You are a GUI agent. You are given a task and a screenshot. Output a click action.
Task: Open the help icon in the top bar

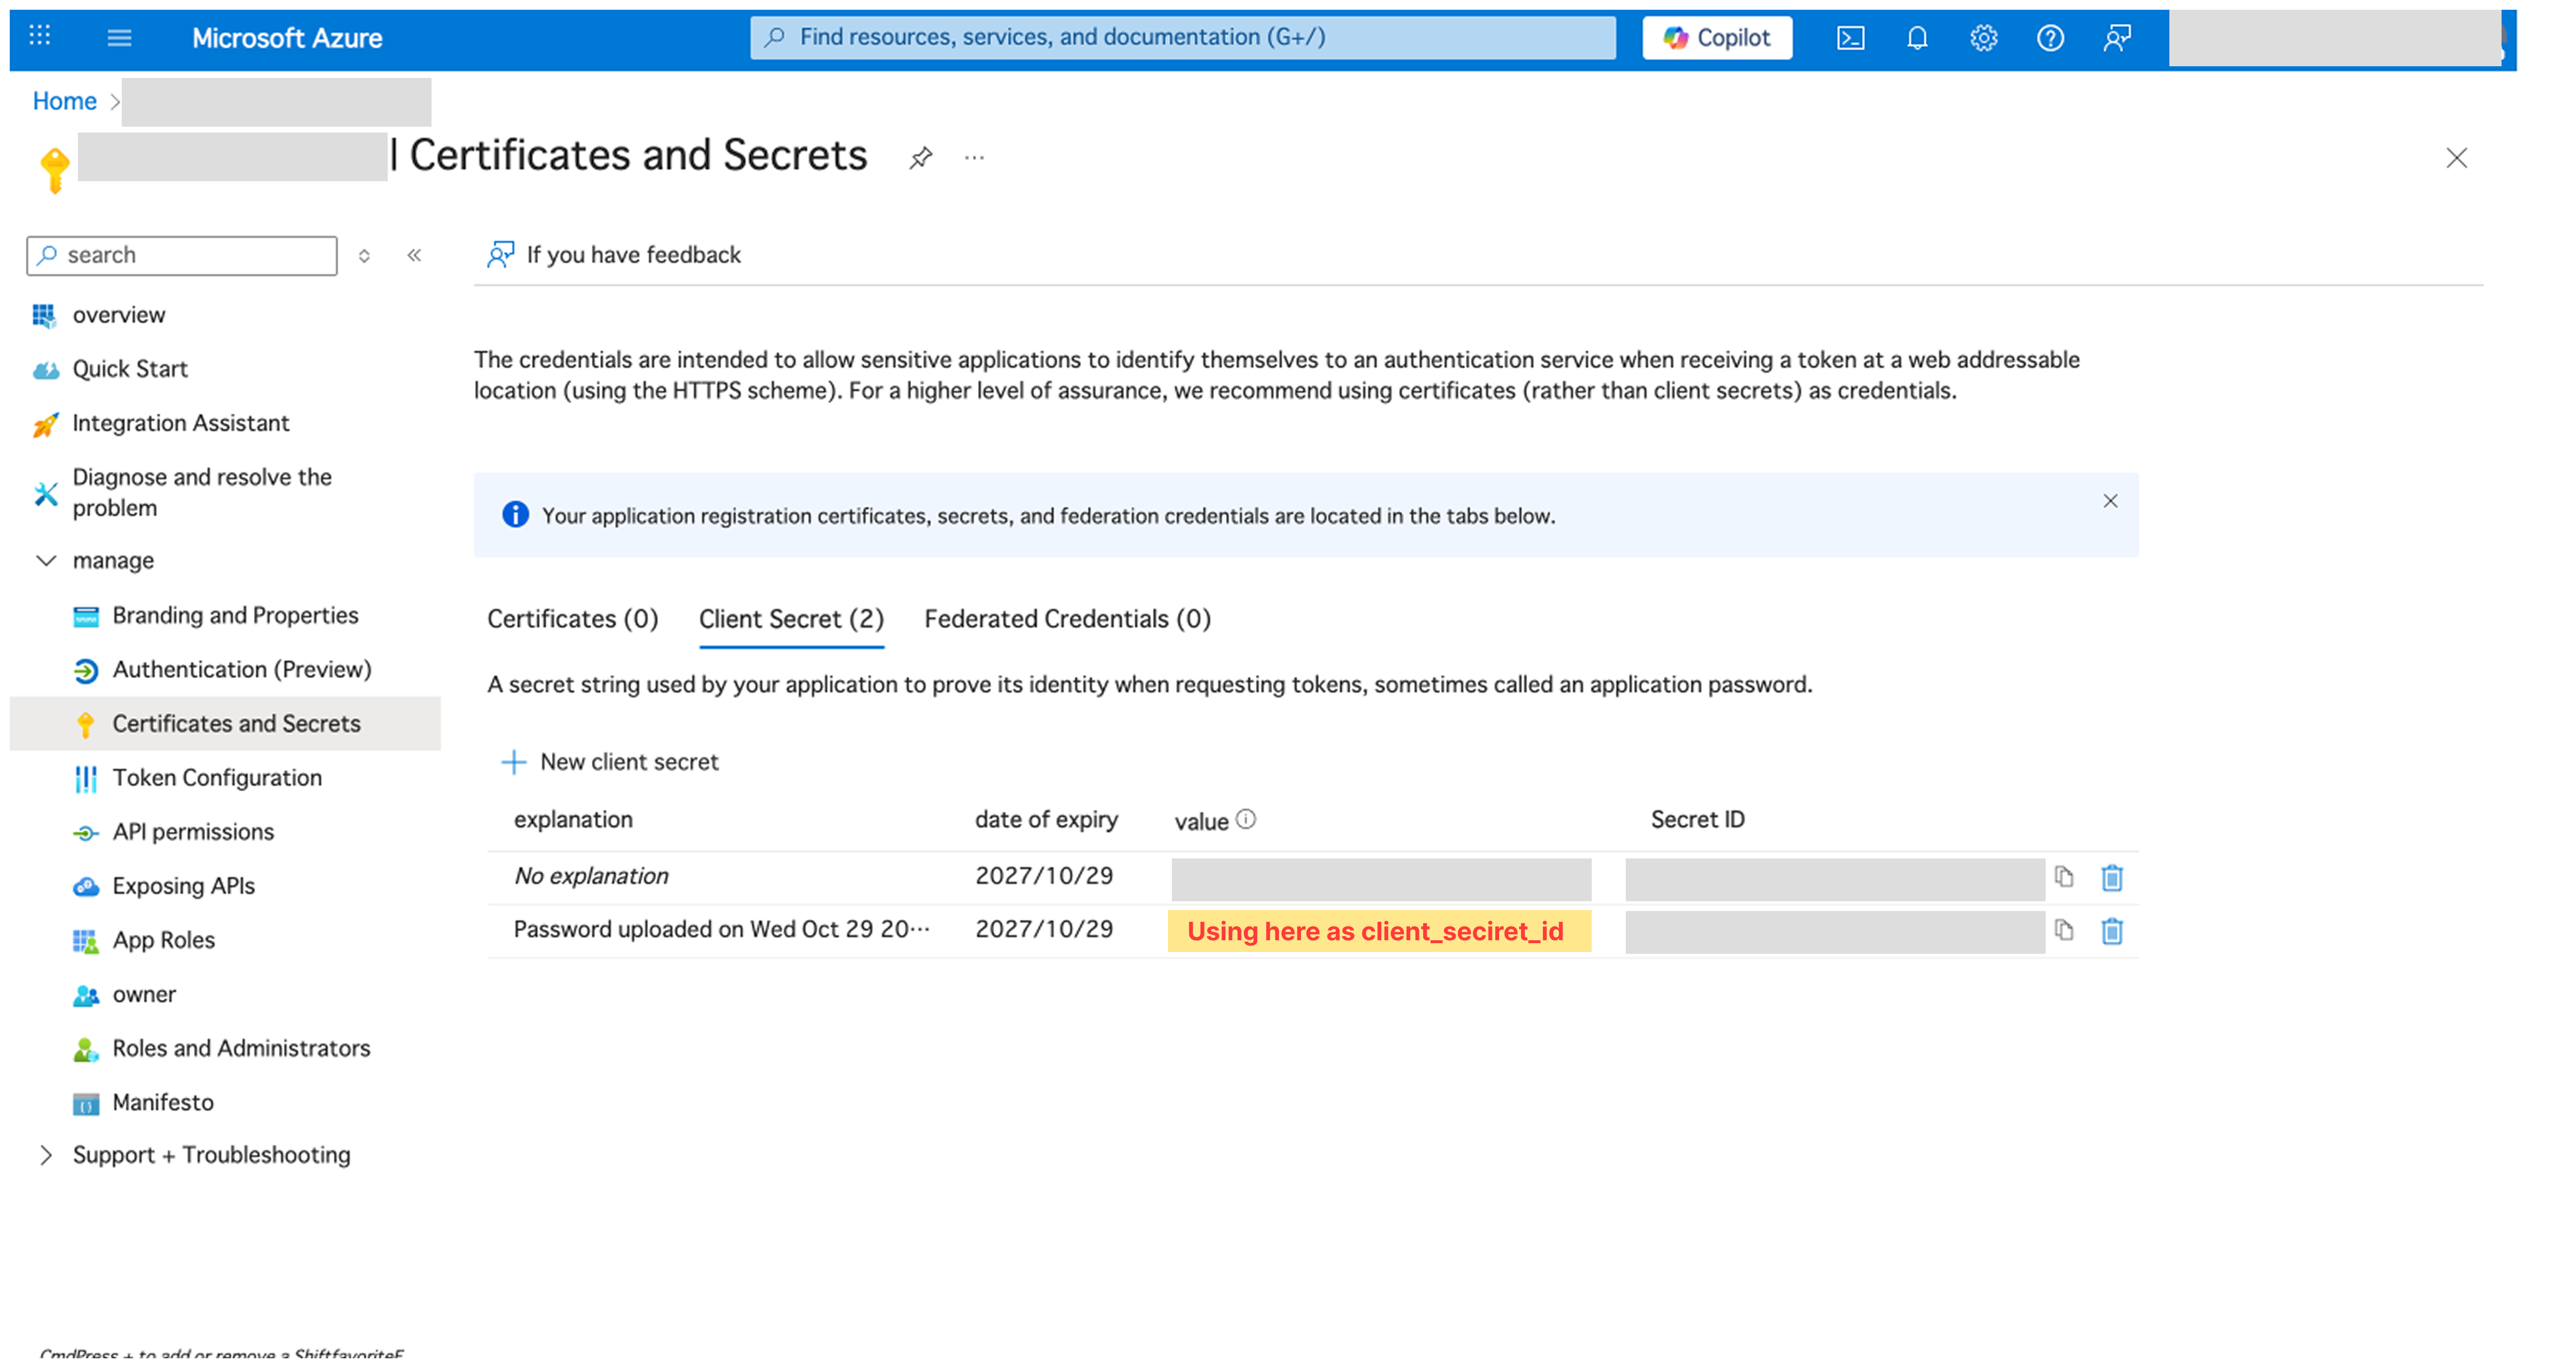pos(2050,38)
